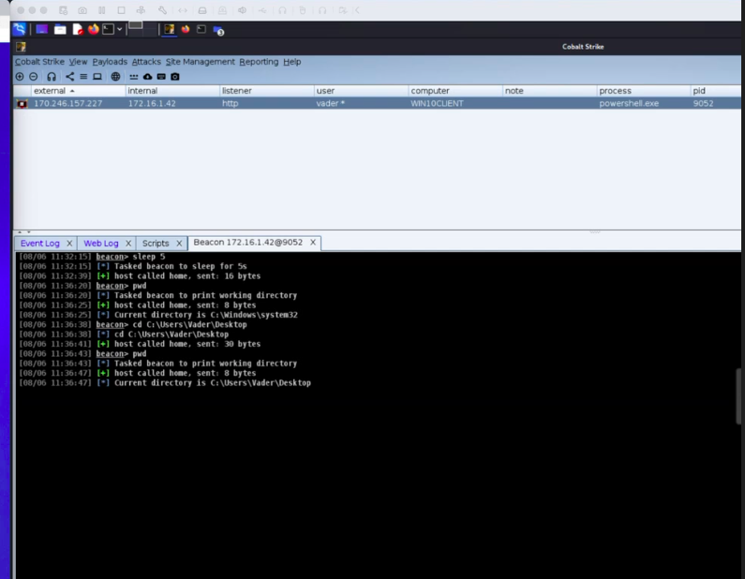Switch to session table view icon
745x579 pixels.
[x=83, y=76]
